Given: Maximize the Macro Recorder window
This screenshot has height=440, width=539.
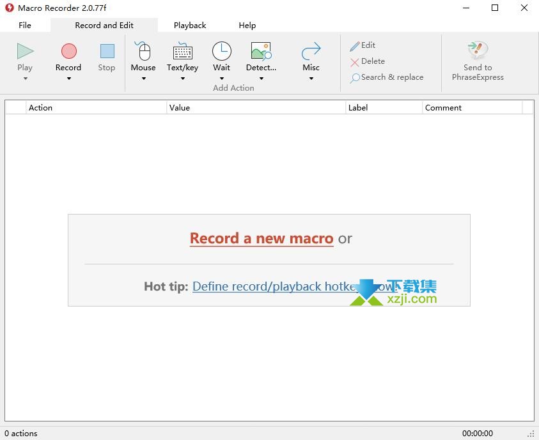Looking at the screenshot, I should click(495, 8).
